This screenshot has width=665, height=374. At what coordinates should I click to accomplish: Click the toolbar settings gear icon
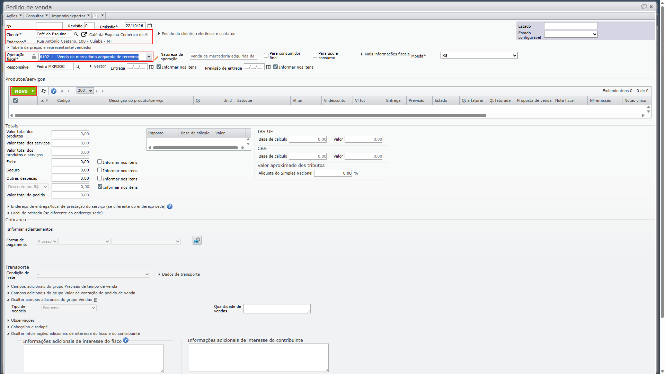point(95,16)
